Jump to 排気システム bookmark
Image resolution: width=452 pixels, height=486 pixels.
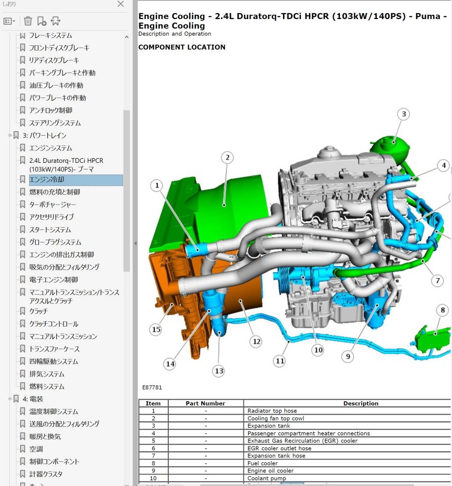pos(47,374)
